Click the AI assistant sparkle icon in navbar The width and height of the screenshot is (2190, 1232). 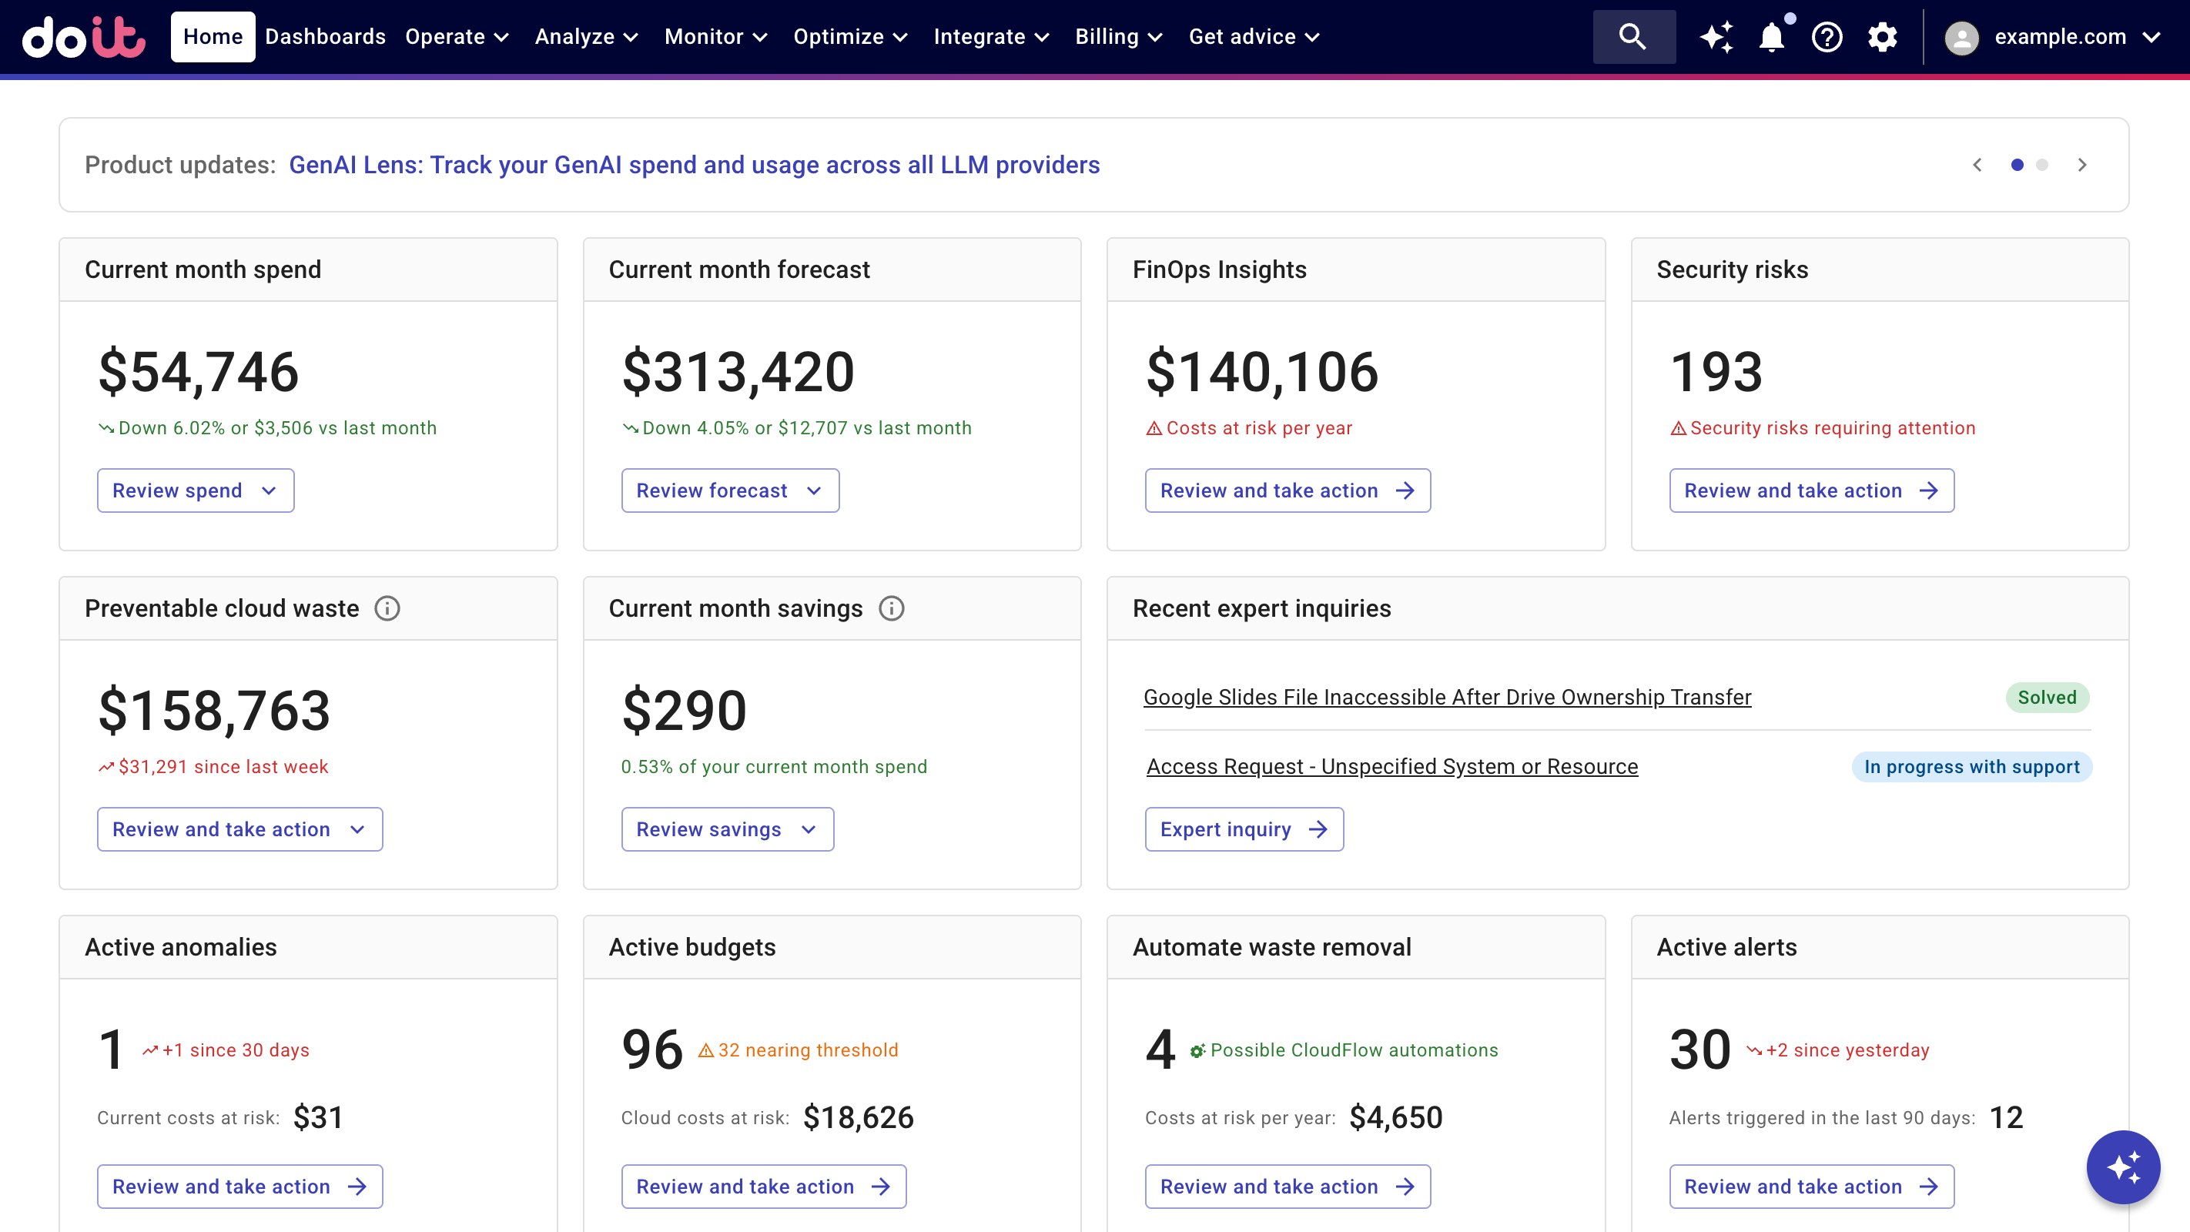(x=1716, y=36)
